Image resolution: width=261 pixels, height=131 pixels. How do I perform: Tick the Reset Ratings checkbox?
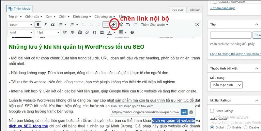pyautogui.click(x=212, y=111)
